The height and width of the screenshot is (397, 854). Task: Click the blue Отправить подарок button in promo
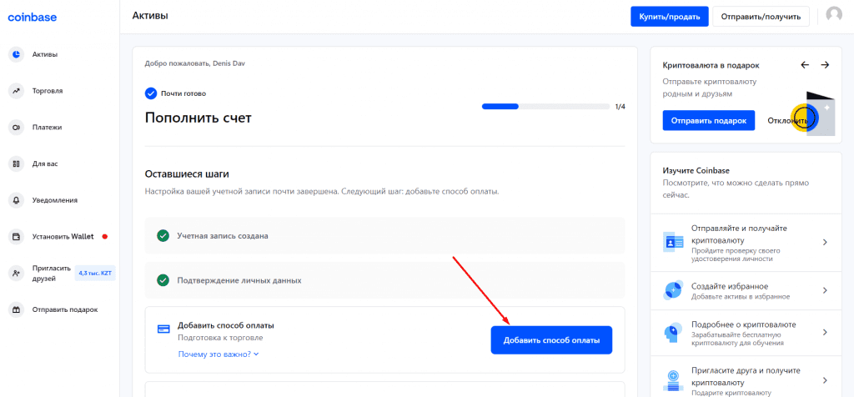coord(709,120)
